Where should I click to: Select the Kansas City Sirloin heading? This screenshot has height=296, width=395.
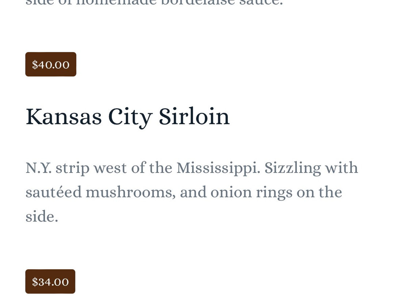[x=127, y=117]
